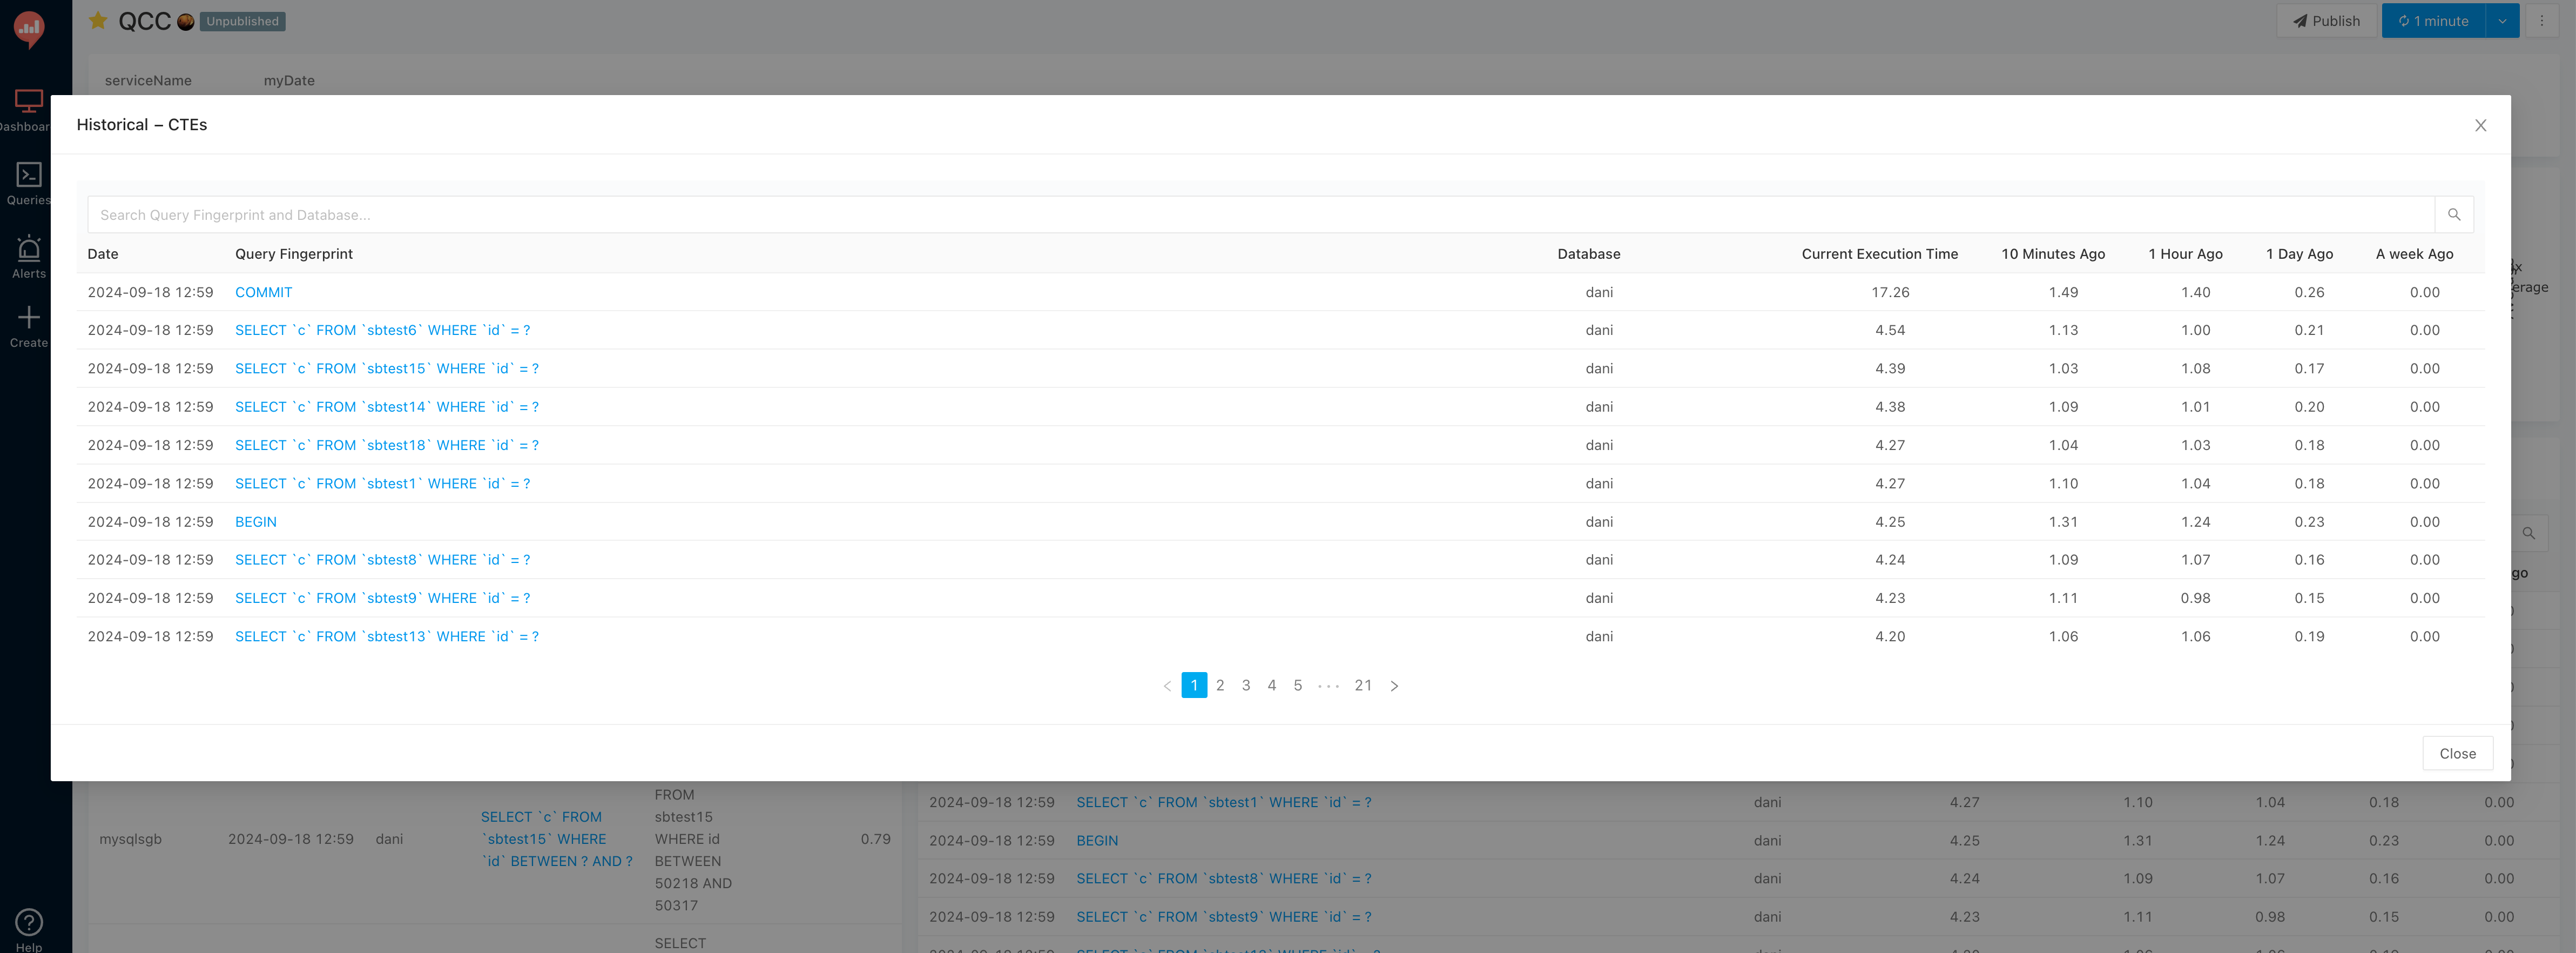This screenshot has width=2576, height=953.
Task: Click the Publish button
Action: [2326, 20]
